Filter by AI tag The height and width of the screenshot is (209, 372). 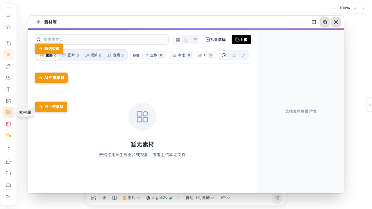coord(206,55)
